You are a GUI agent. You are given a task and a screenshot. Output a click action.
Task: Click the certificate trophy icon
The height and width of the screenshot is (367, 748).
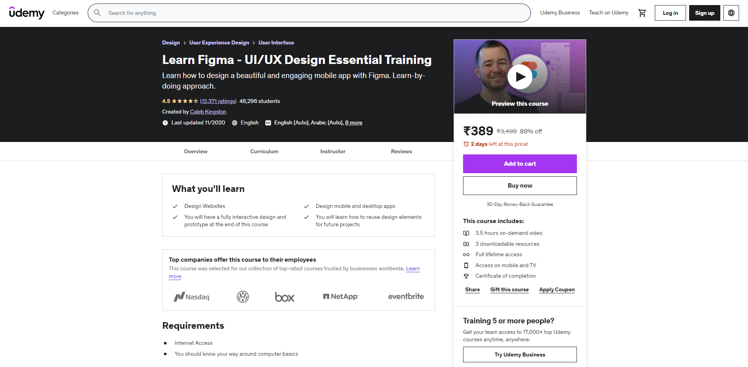(x=466, y=276)
